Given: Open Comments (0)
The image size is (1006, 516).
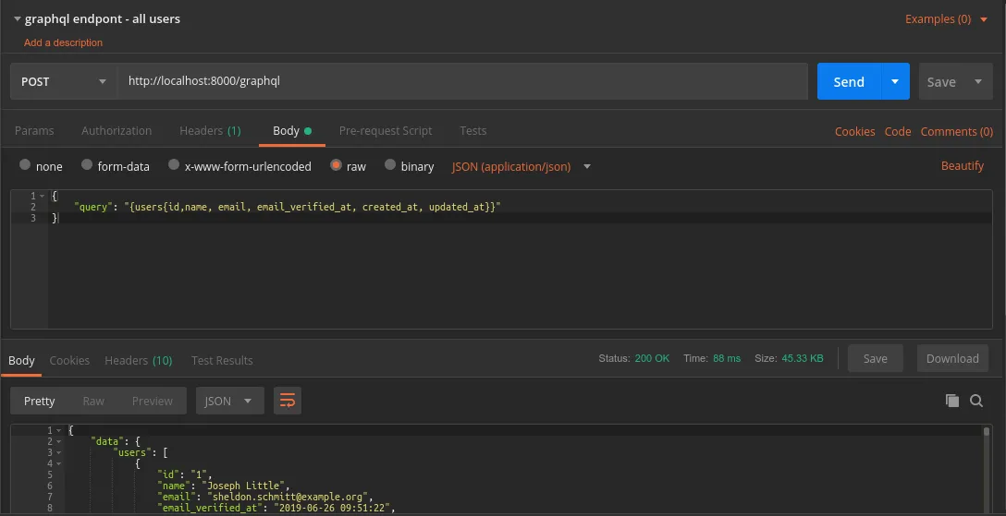Looking at the screenshot, I should (957, 131).
